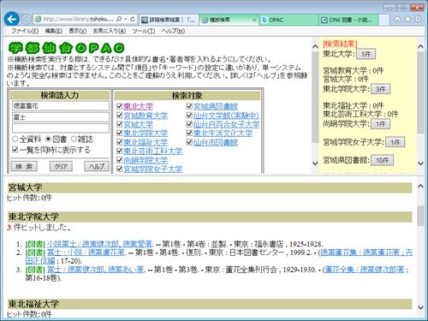Click the ヘルプ button in search form
428x321 pixels.
97,166
